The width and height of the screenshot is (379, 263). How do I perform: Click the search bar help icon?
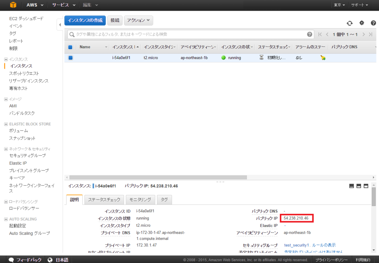click(309, 34)
